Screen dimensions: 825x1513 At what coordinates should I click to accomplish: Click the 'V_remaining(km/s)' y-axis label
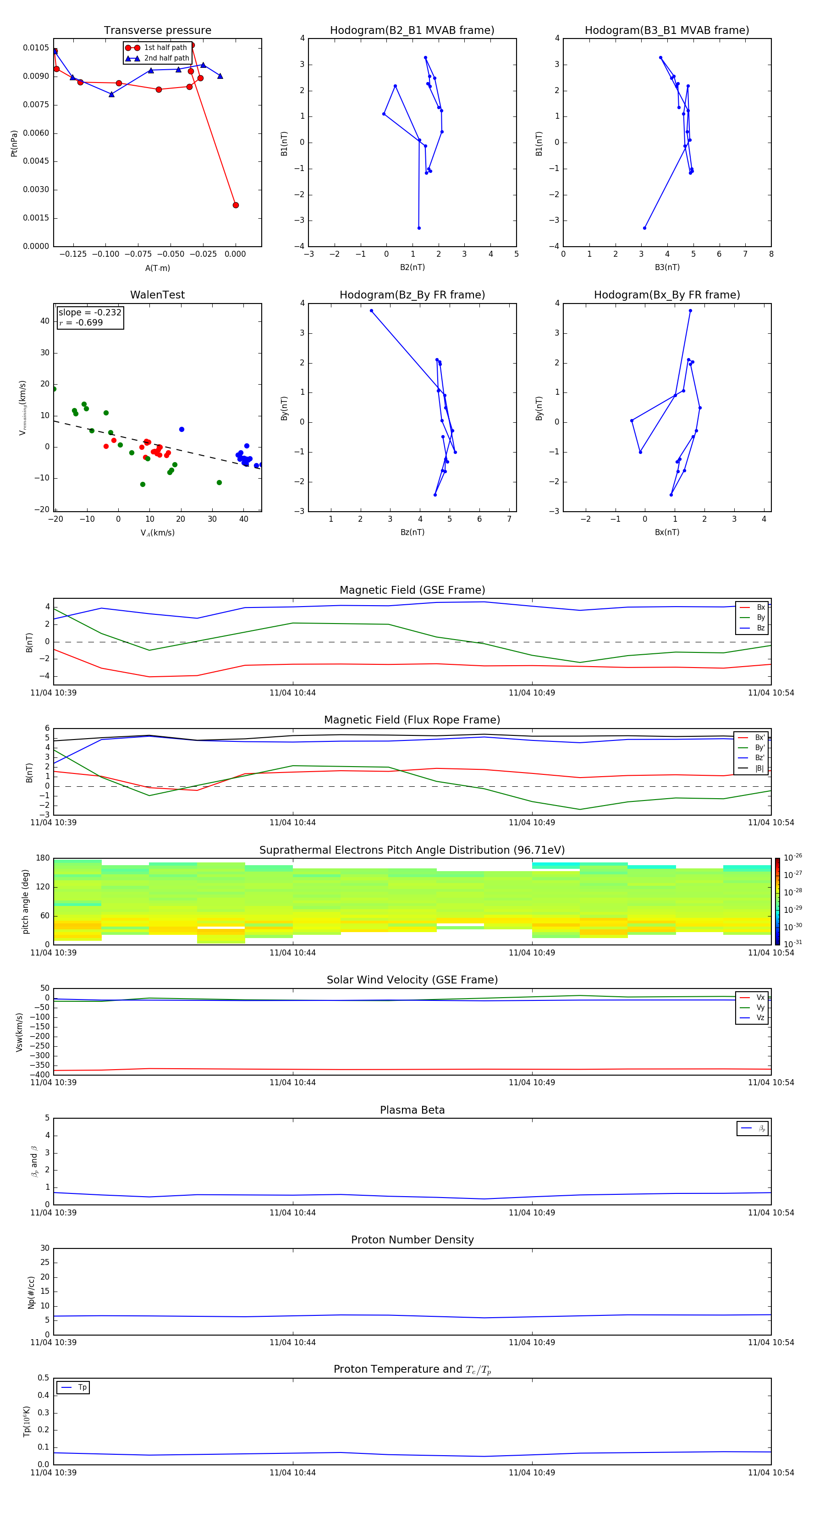point(22,408)
